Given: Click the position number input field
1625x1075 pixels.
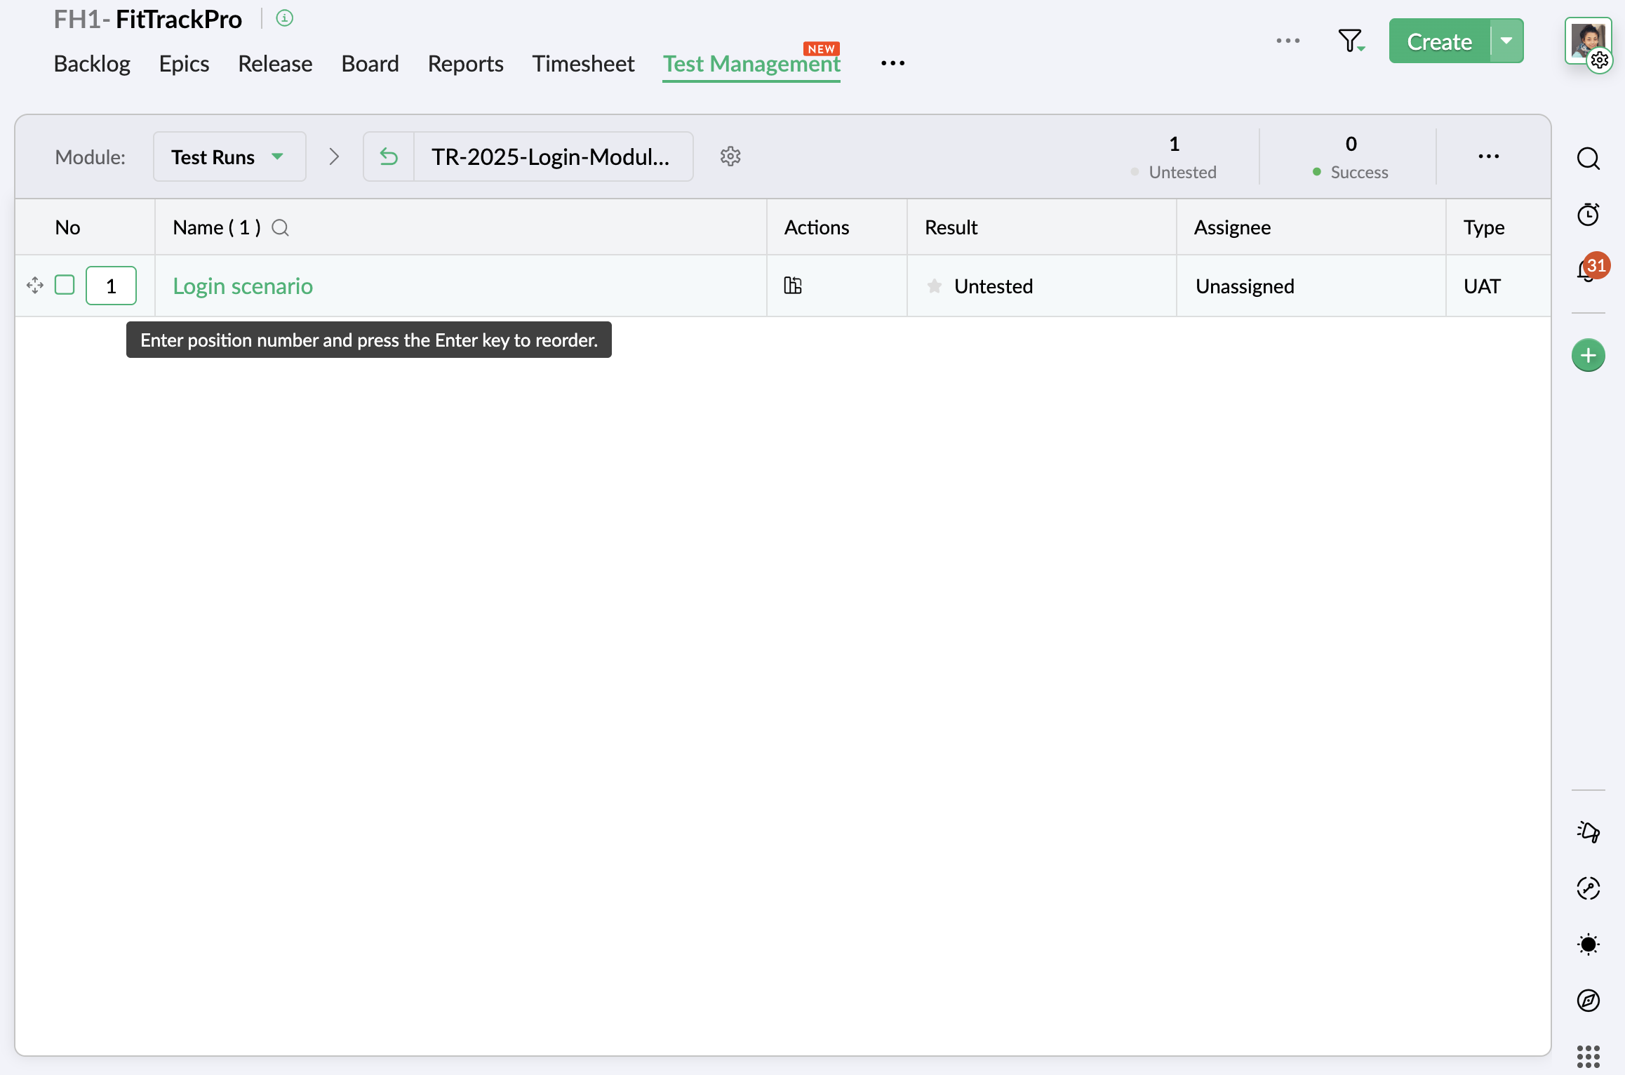Looking at the screenshot, I should [x=111, y=286].
